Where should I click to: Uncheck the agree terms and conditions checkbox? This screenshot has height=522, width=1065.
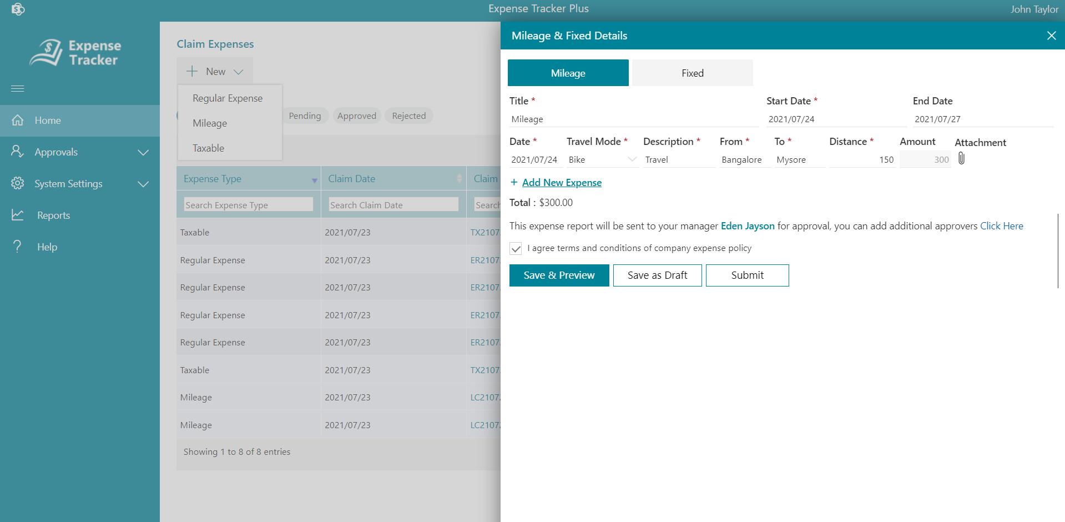coord(516,248)
